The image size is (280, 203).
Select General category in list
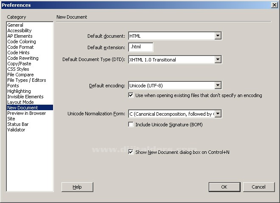(x=15, y=25)
